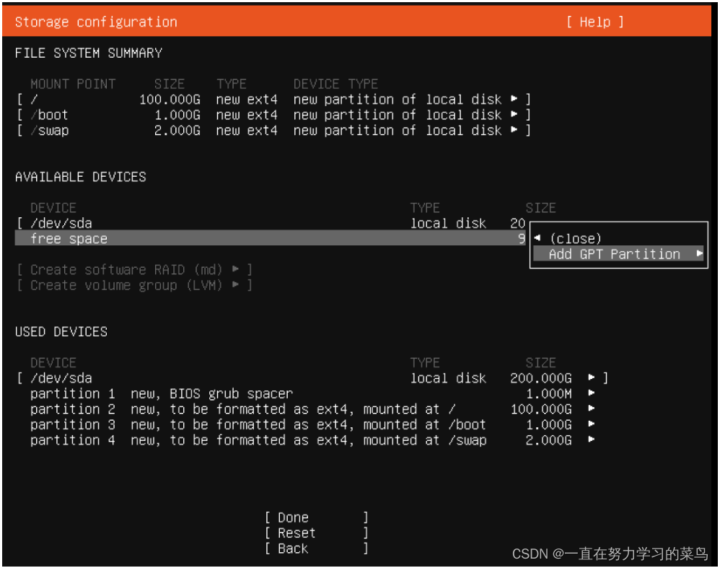
Task: Select /dev/sda under Available Devices
Action: pyautogui.click(x=271, y=223)
